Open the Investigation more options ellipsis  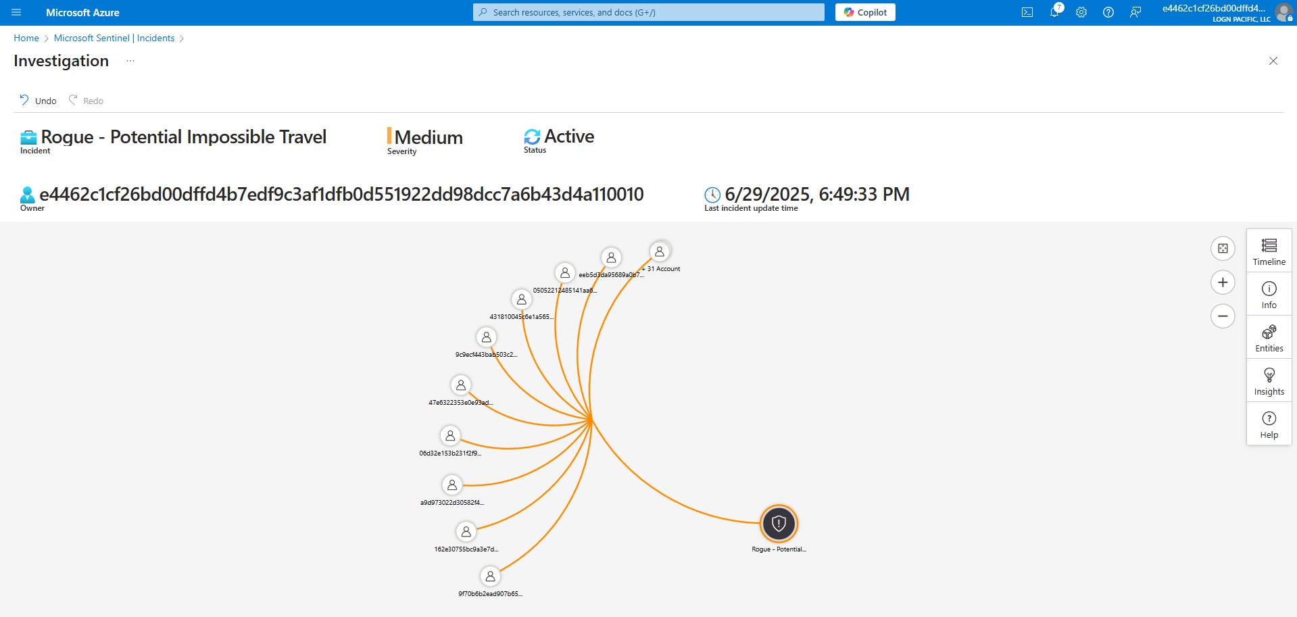(130, 61)
